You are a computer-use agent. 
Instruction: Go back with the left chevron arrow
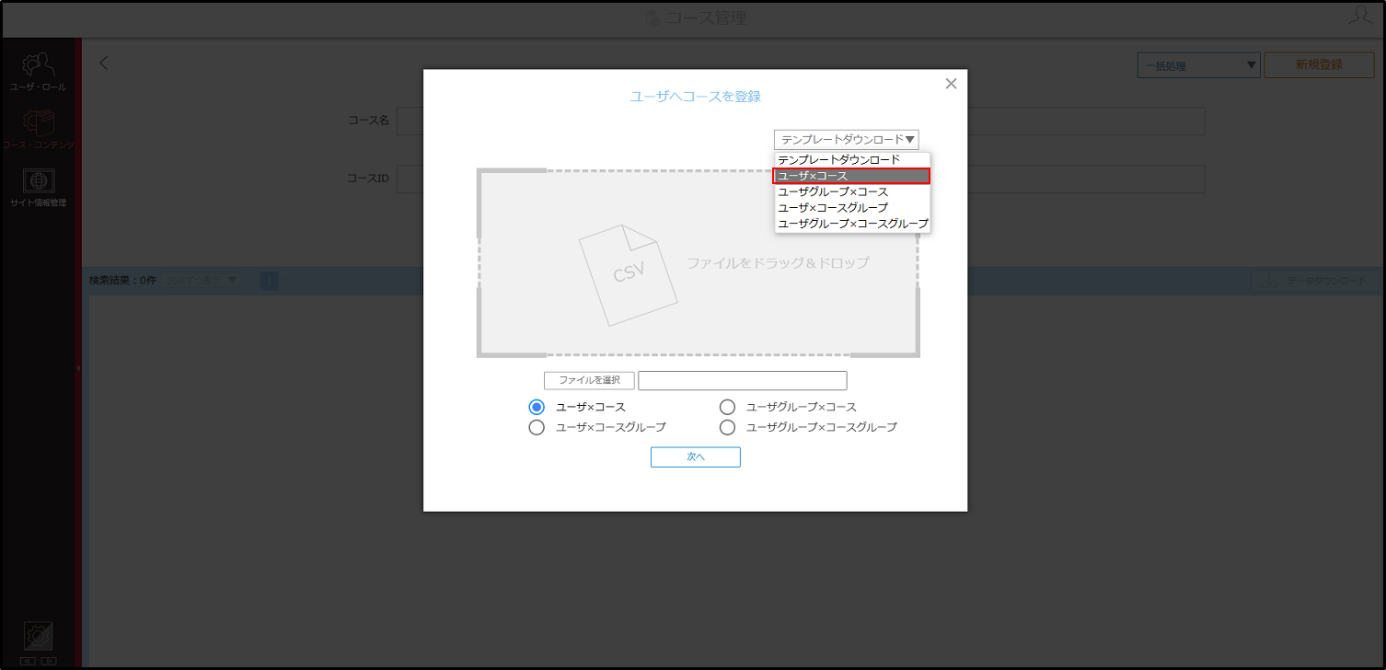point(104,63)
